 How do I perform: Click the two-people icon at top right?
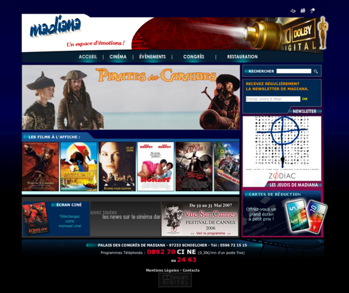click(x=303, y=11)
